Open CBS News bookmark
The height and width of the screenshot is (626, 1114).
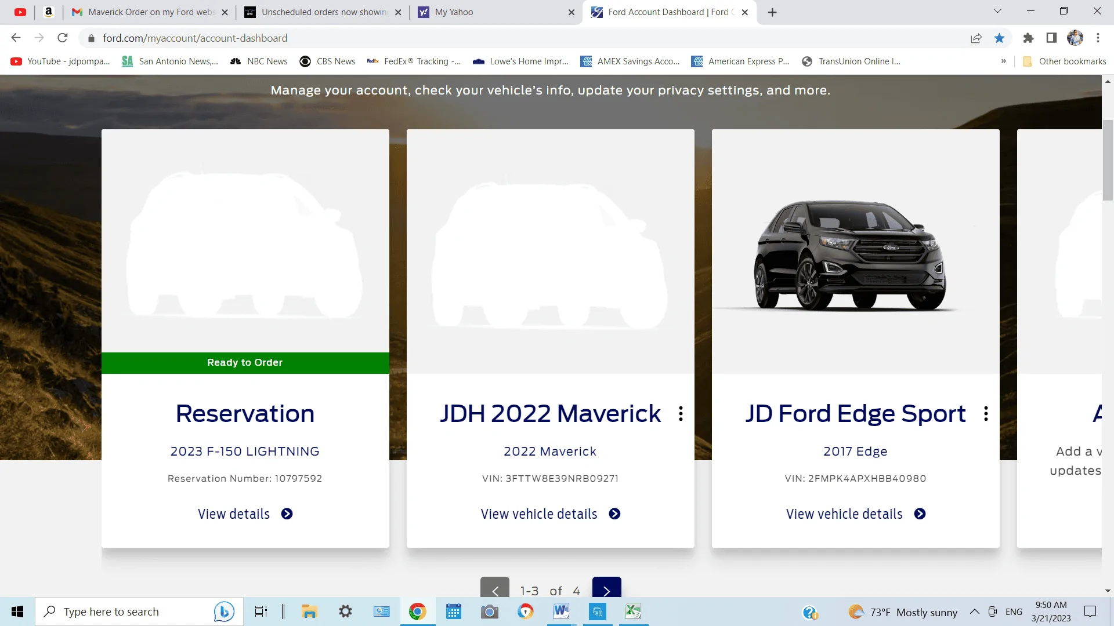point(327,61)
